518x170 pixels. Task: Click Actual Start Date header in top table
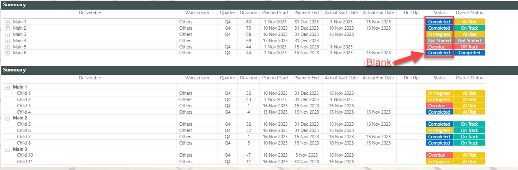341,13
